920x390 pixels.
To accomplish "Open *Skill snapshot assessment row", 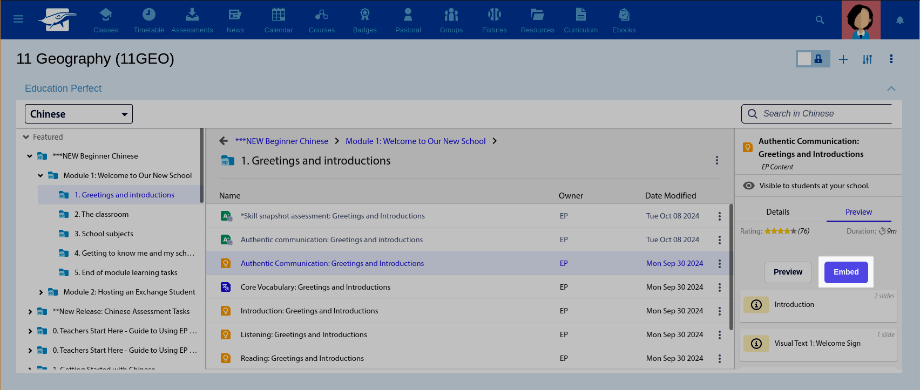I will (x=333, y=216).
